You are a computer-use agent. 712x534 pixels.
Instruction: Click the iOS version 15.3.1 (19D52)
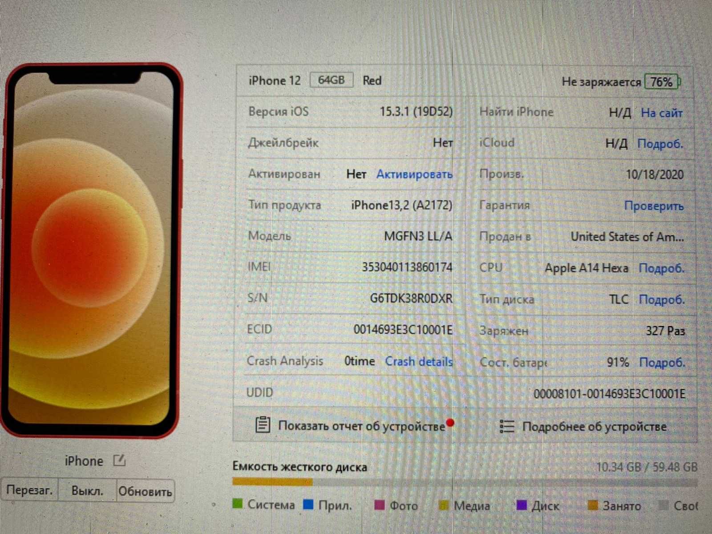click(x=416, y=111)
